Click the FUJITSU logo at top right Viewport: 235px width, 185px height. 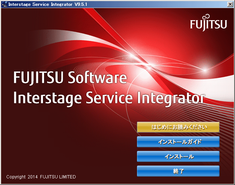click(209, 23)
